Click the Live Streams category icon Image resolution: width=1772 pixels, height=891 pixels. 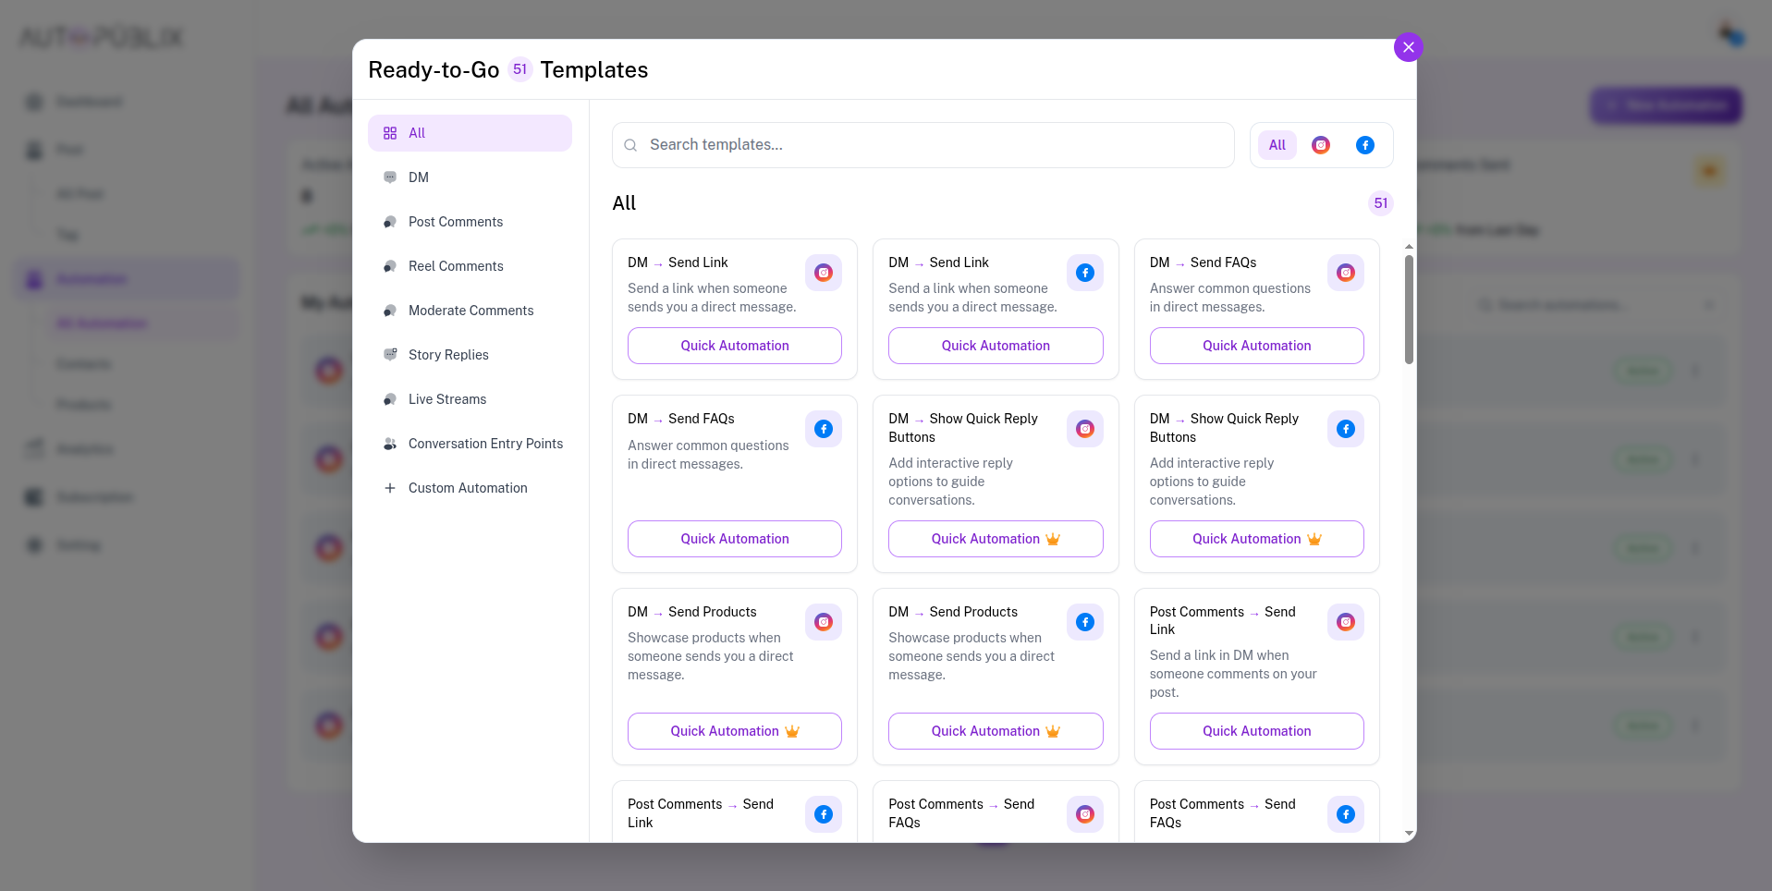(390, 399)
